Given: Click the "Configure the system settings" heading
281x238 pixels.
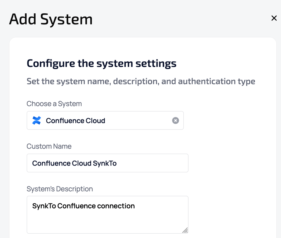Looking at the screenshot, I should tap(101, 63).
